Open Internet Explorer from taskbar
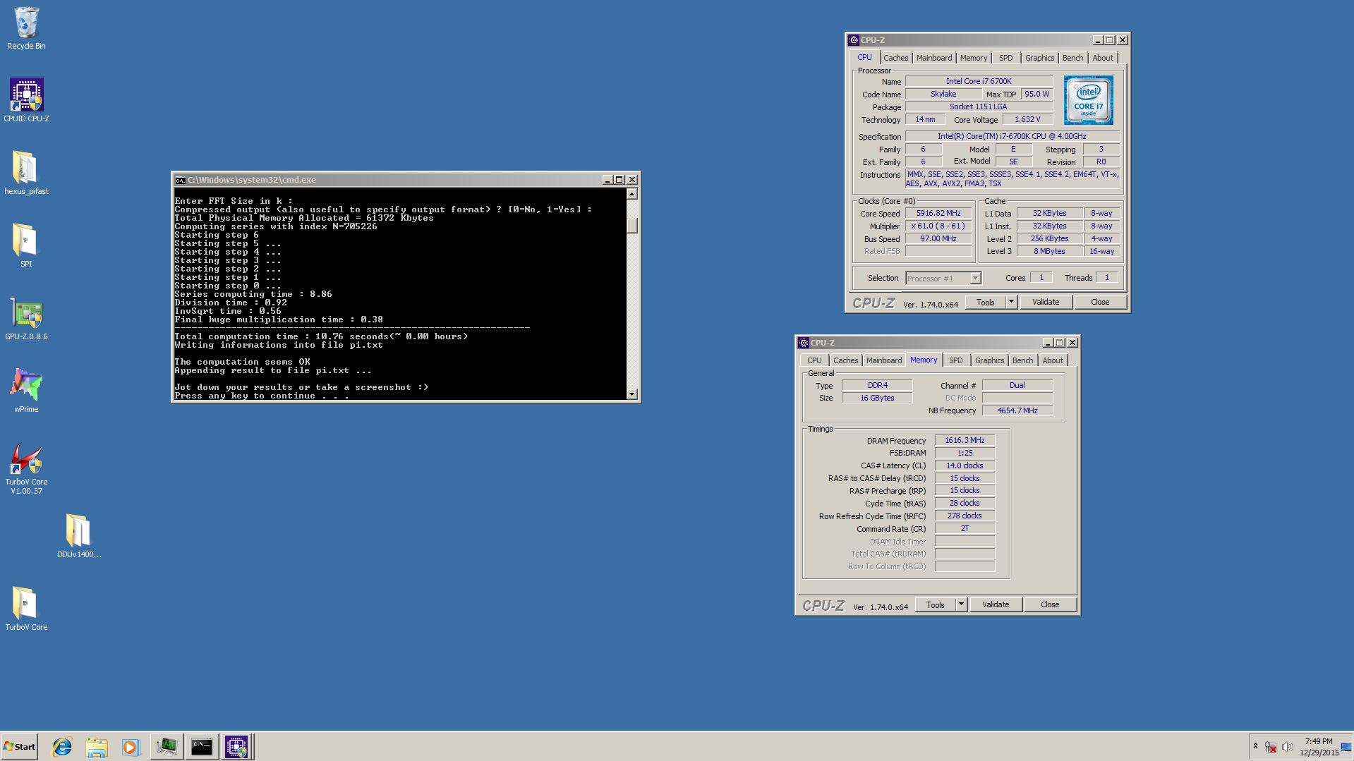The image size is (1354, 761). (62, 747)
